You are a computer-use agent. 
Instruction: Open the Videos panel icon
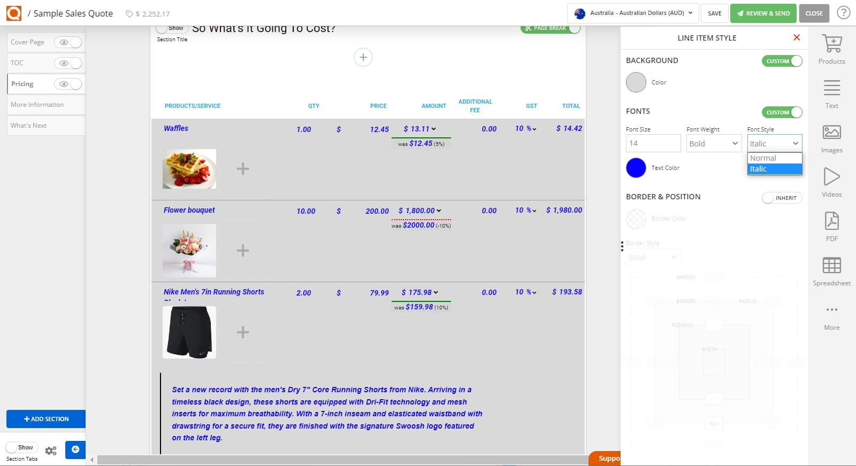[831, 177]
